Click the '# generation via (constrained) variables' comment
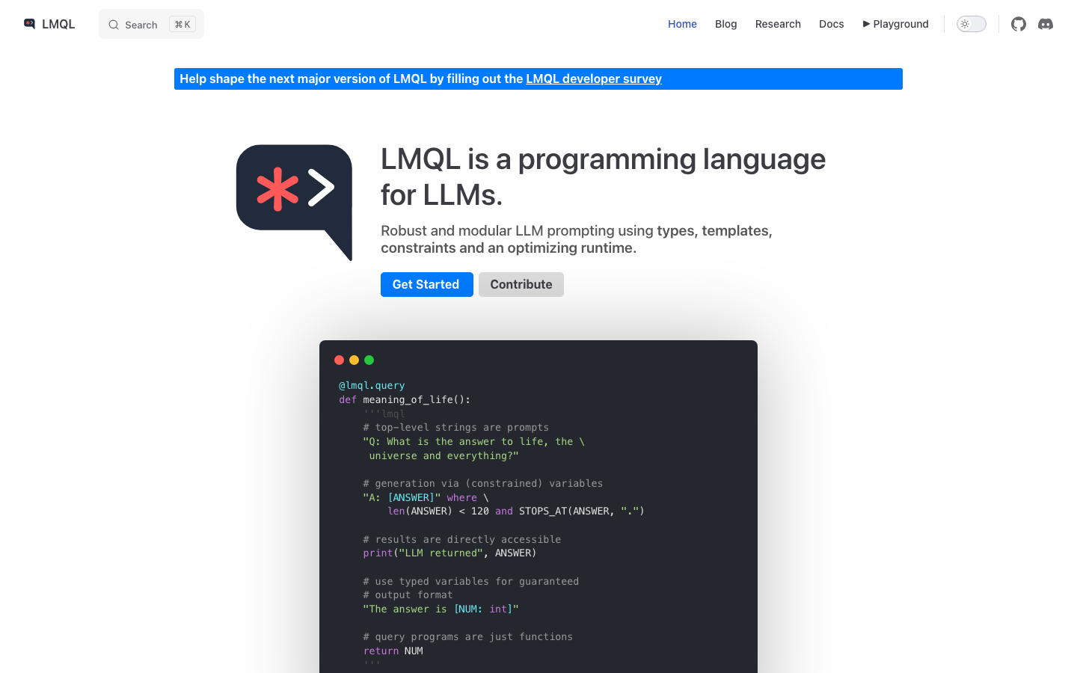 coord(483,483)
